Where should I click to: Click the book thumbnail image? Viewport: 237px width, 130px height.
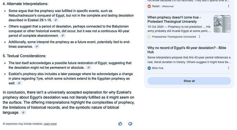pyautogui.click(x=222, y=24)
